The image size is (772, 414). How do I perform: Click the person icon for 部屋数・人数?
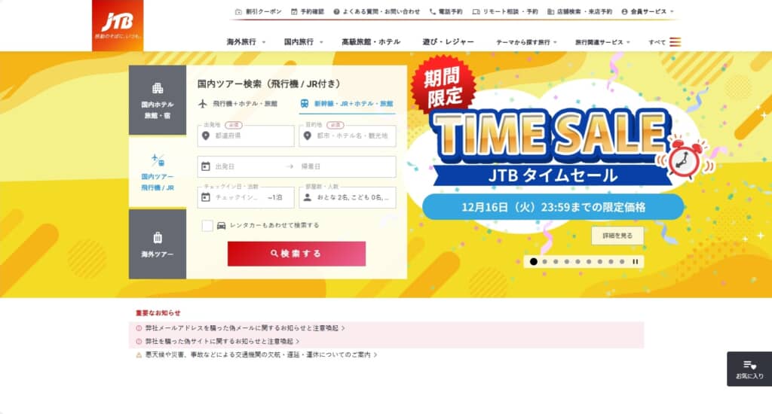pyautogui.click(x=308, y=197)
